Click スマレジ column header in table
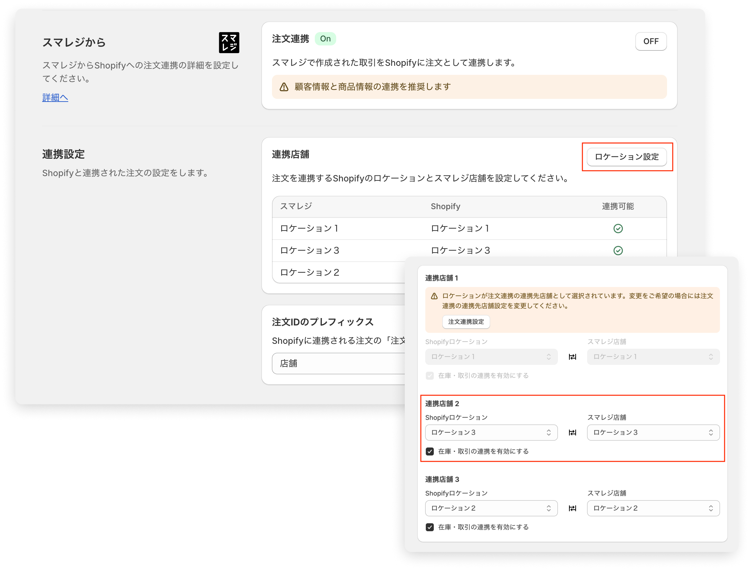 tap(296, 206)
